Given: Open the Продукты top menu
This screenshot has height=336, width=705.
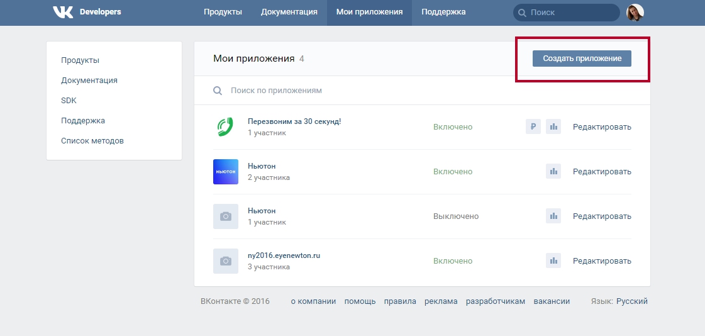Looking at the screenshot, I should (223, 12).
